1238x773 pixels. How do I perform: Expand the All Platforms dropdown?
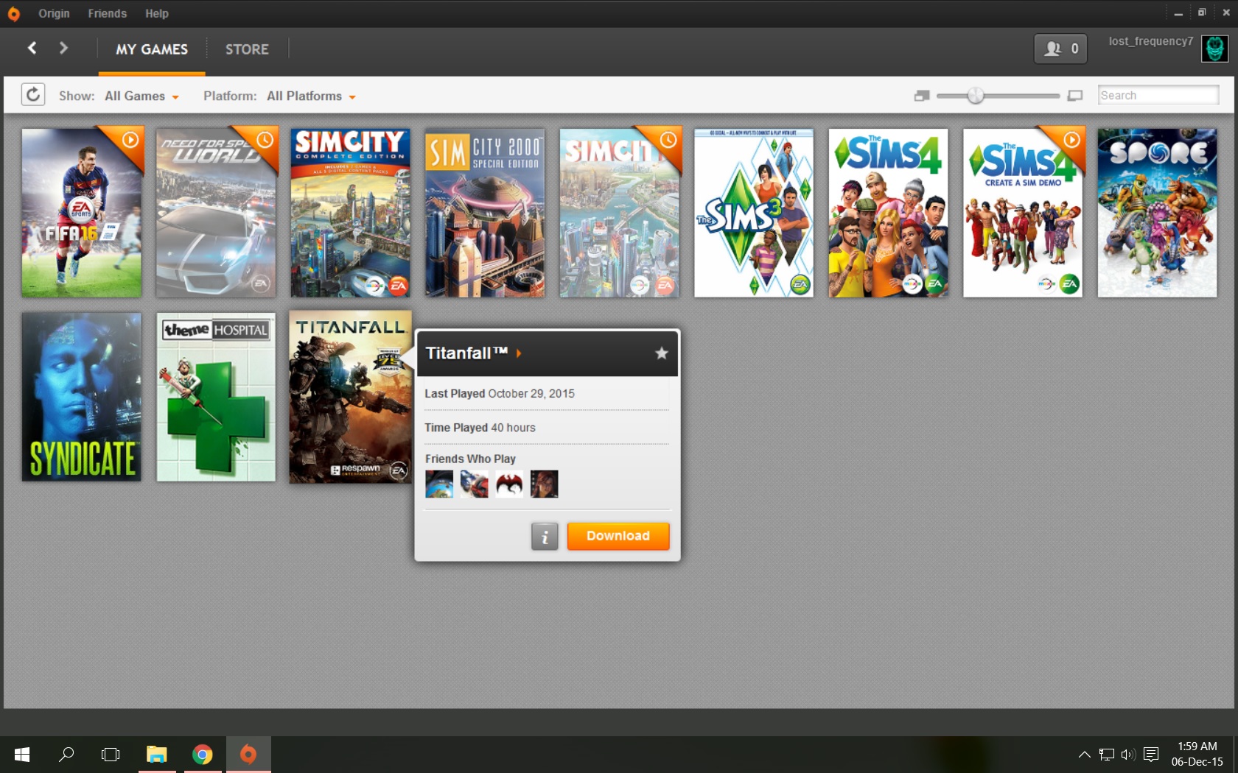pos(311,96)
